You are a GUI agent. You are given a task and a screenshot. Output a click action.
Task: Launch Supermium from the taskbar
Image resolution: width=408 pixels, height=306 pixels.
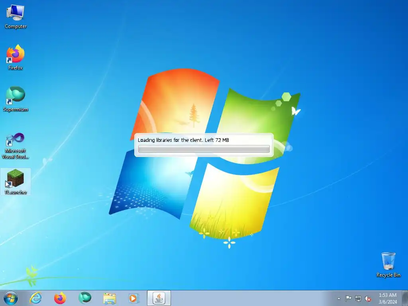[x=84, y=298]
